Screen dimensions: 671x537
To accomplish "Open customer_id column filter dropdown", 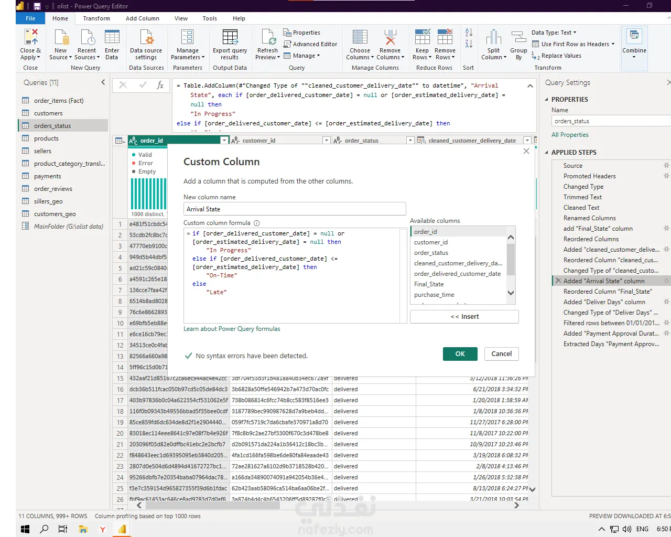I will click(327, 140).
